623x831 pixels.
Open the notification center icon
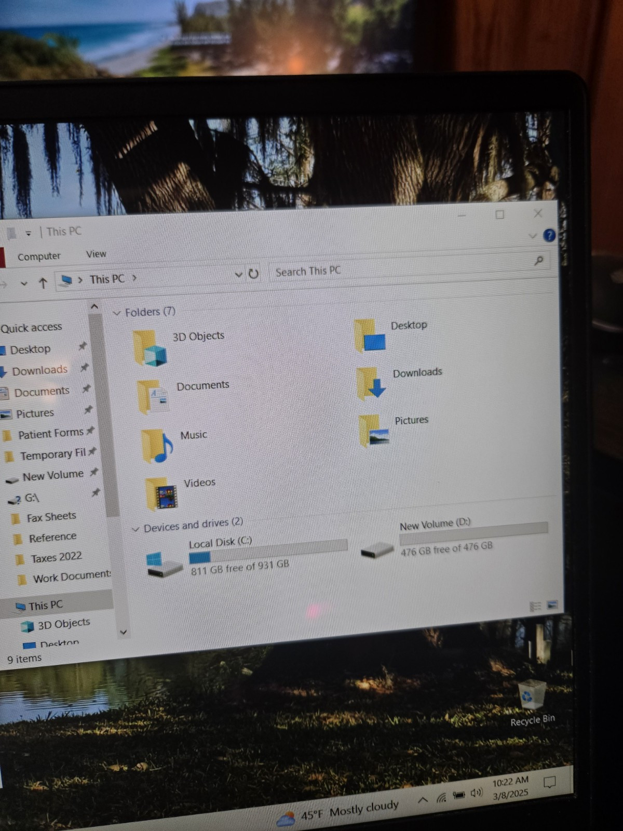coord(549,782)
